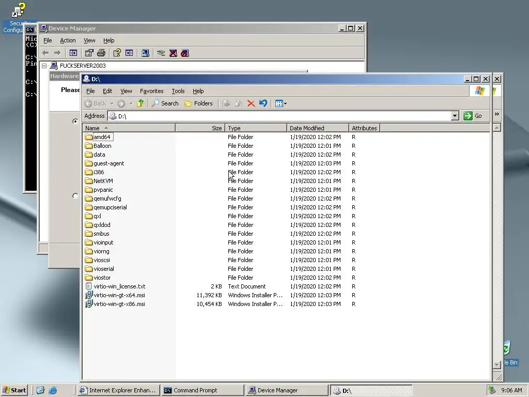
Task: Open the Start menu
Action: pyautogui.click(x=14, y=390)
